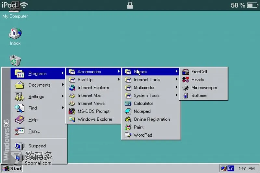Viewport: 260px width, 173px height.
Task: Click the MS-DOS Prompt icon
Action: click(x=72, y=111)
